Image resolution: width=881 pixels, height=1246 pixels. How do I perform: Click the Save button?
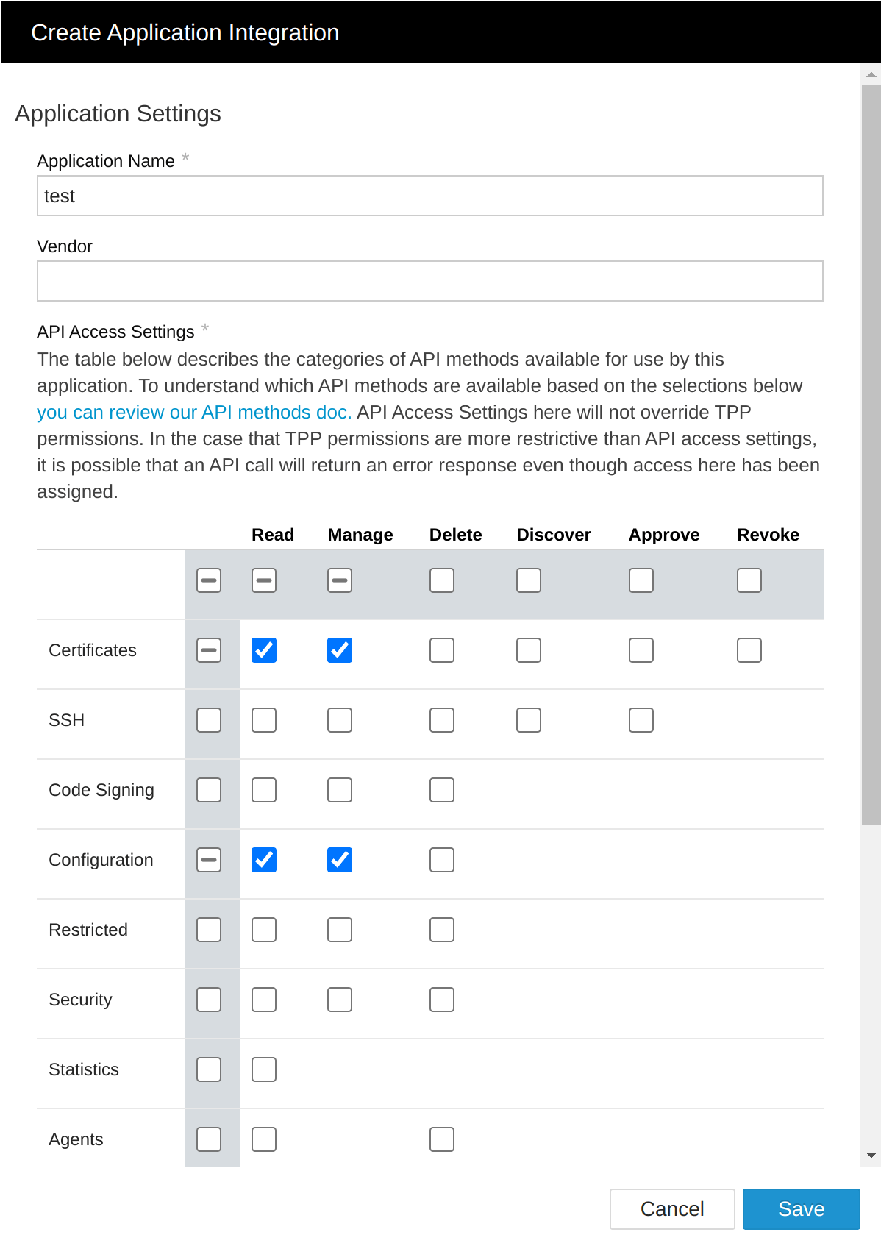(x=801, y=1209)
